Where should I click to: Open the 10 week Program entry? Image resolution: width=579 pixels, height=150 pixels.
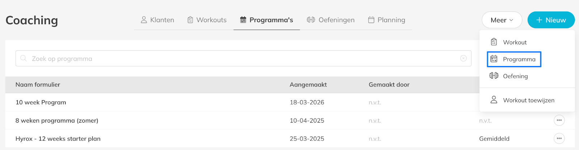[x=41, y=102]
